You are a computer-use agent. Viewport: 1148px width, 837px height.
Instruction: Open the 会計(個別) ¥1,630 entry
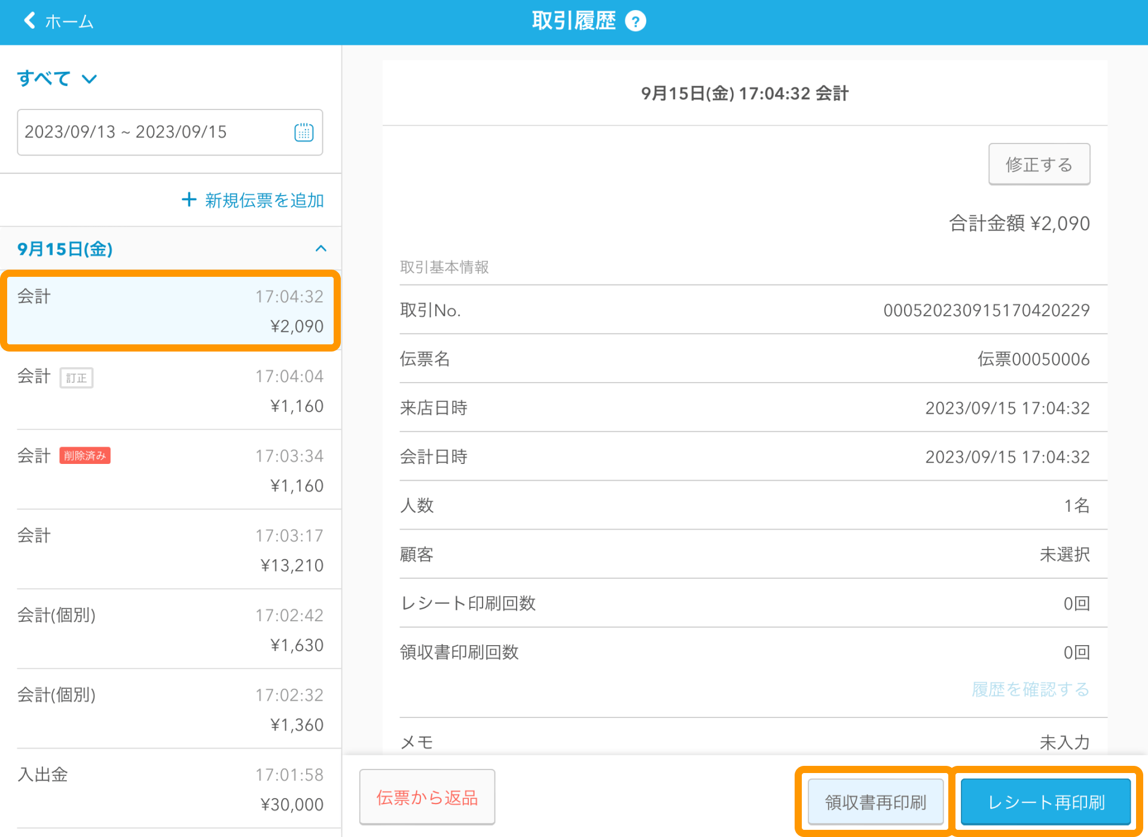pyautogui.click(x=170, y=630)
